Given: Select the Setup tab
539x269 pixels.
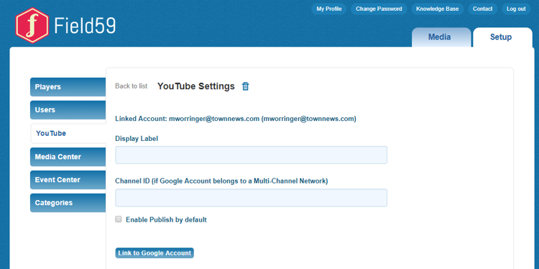Looking at the screenshot, I should (502, 37).
